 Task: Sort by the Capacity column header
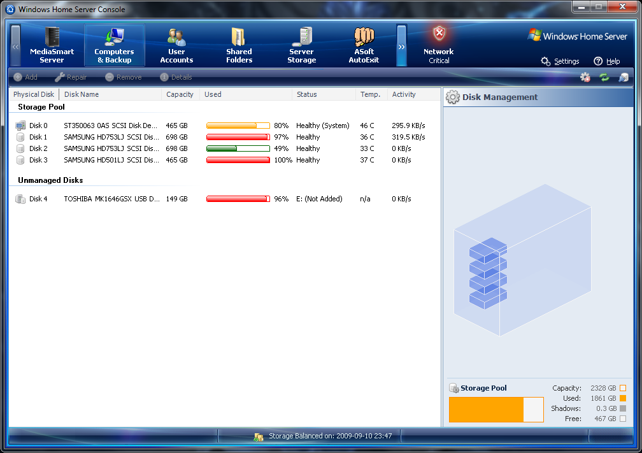[180, 94]
